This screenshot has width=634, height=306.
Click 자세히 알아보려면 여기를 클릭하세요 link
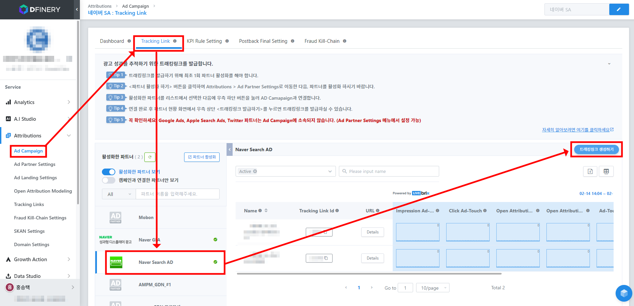point(578,130)
